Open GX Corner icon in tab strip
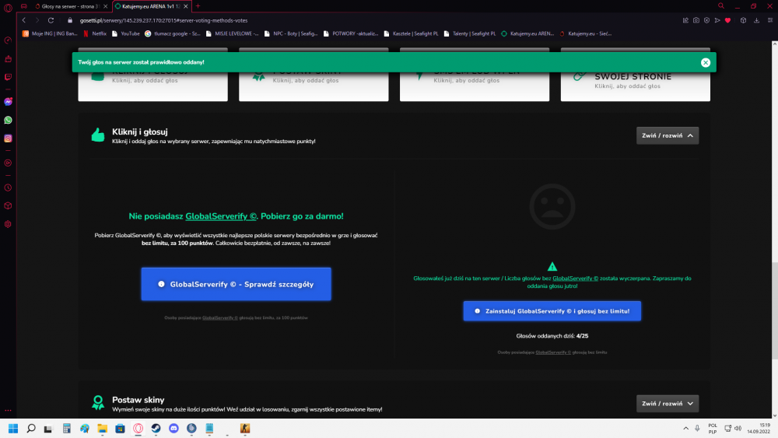 point(24,6)
